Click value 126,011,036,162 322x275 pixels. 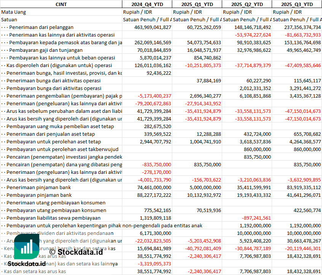tap(153, 65)
